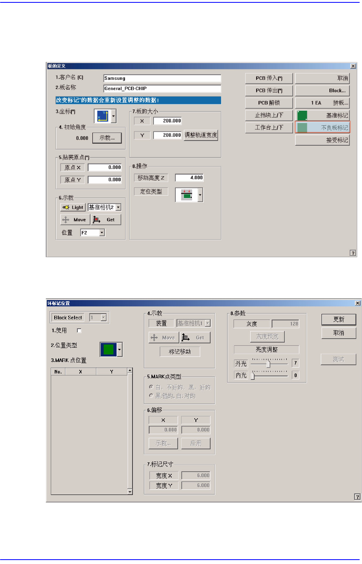
Task: Click the 不良板标记 button
Action: tap(322, 128)
